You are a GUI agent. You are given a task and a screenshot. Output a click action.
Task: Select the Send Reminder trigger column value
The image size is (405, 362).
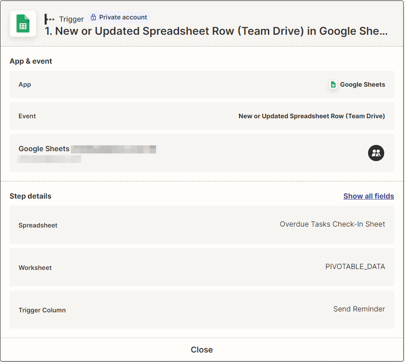pos(359,309)
